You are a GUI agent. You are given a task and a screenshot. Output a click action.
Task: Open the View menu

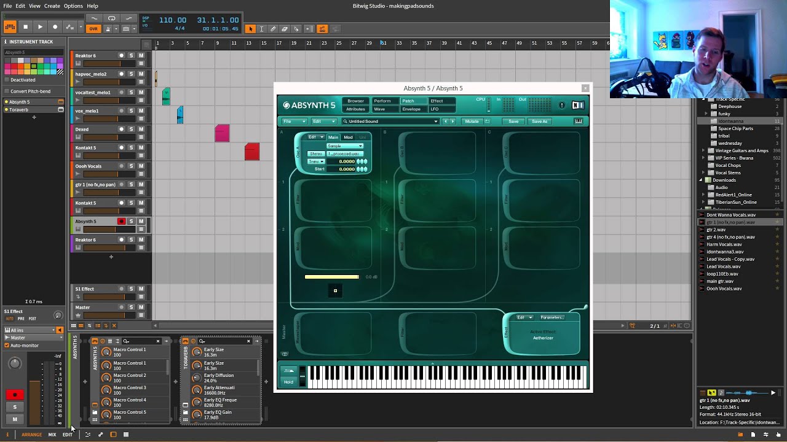click(x=34, y=6)
